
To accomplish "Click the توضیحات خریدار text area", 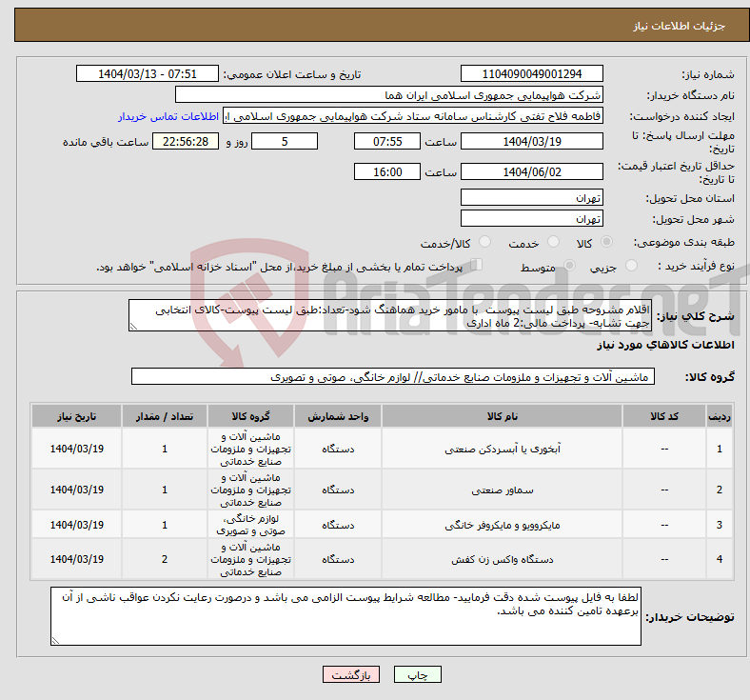I will 345,616.
